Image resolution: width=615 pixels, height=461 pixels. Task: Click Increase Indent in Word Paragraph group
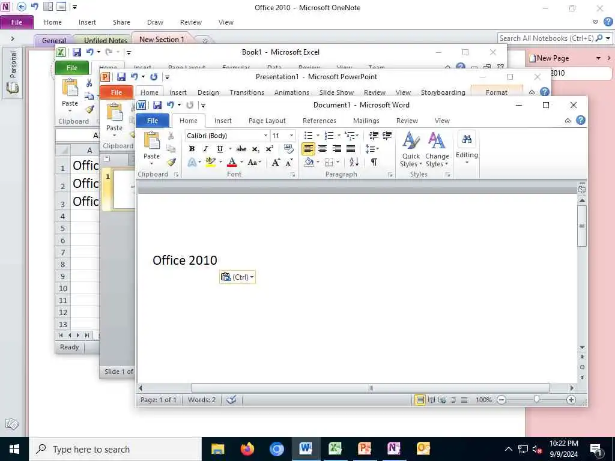tap(387, 136)
